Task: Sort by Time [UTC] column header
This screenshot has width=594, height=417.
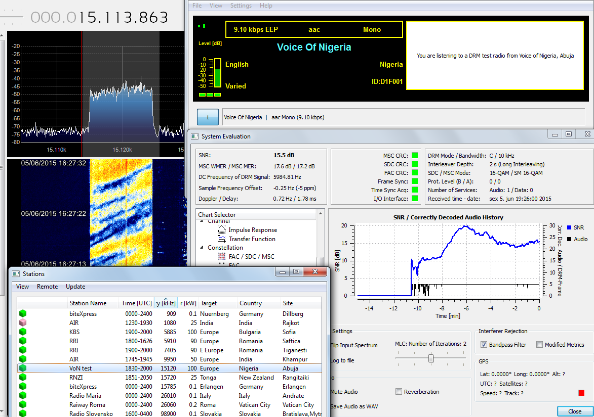Action: point(136,303)
